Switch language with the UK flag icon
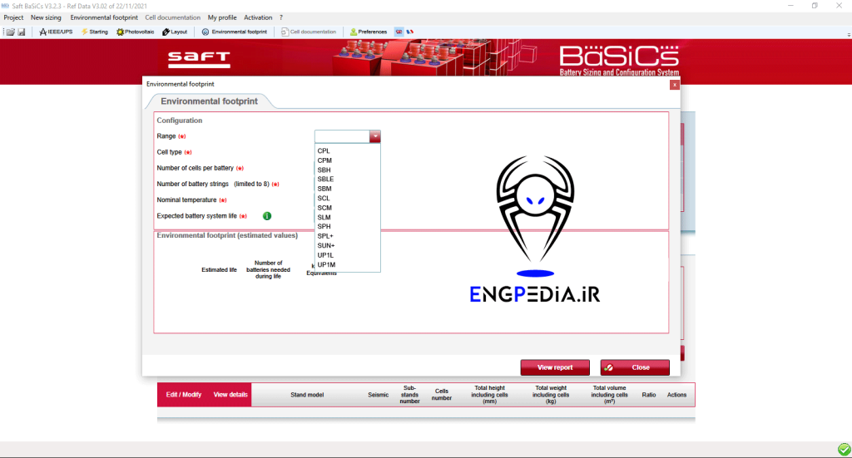 point(399,32)
